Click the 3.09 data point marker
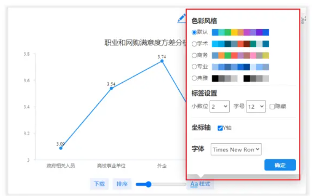The width and height of the screenshot is (314, 196). pyautogui.click(x=61, y=148)
